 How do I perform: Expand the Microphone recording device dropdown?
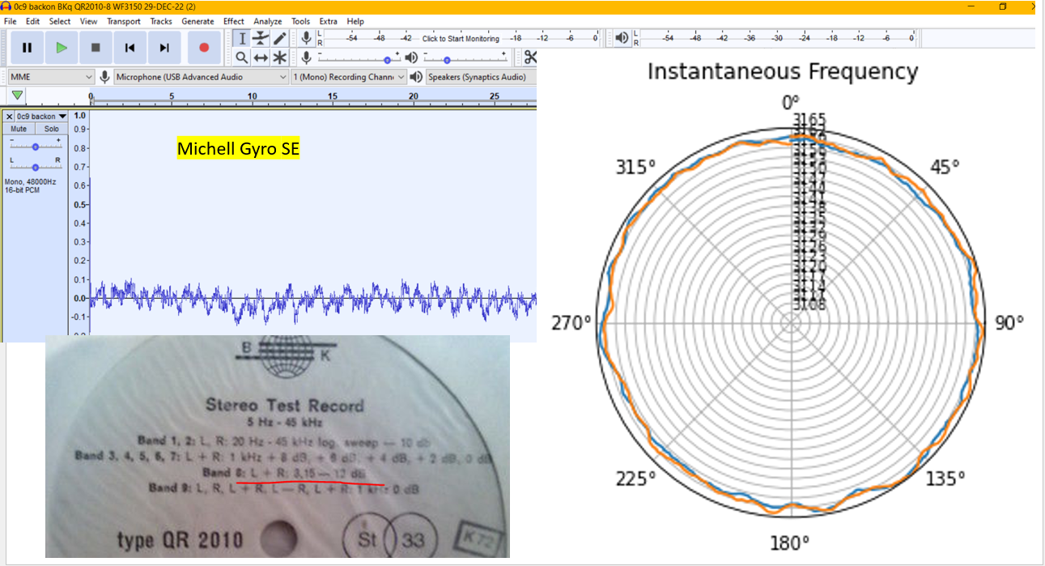(x=201, y=77)
